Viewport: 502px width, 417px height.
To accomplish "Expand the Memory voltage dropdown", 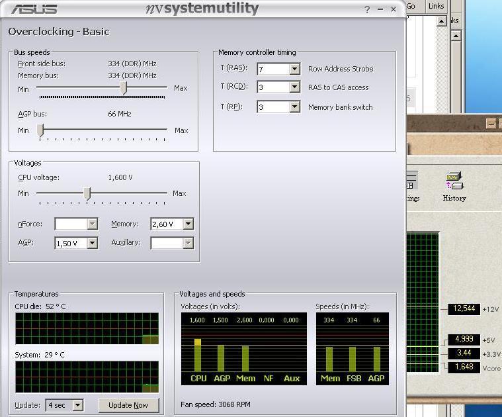I will [188, 224].
